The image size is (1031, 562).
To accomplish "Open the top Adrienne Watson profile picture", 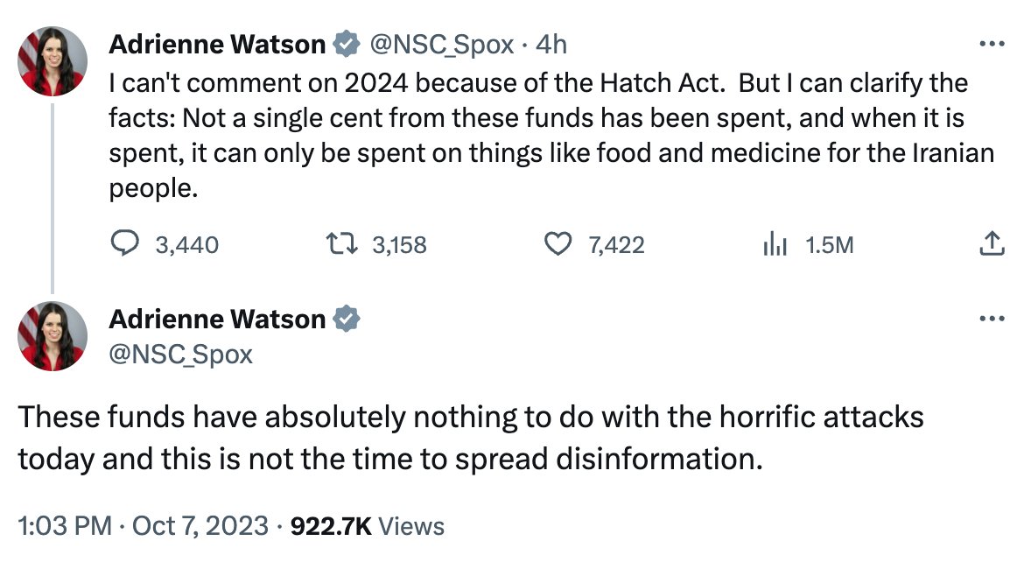I will 52,61.
